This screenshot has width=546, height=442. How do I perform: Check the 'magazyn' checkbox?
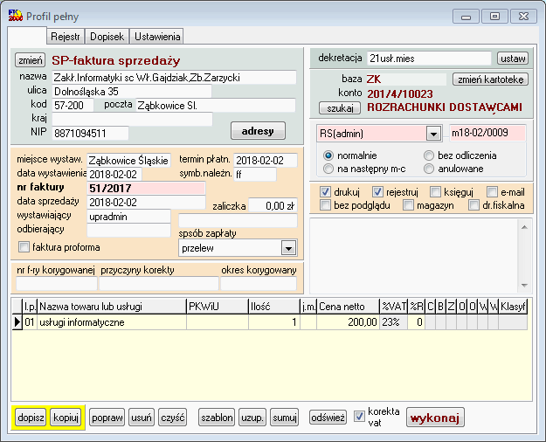point(408,205)
